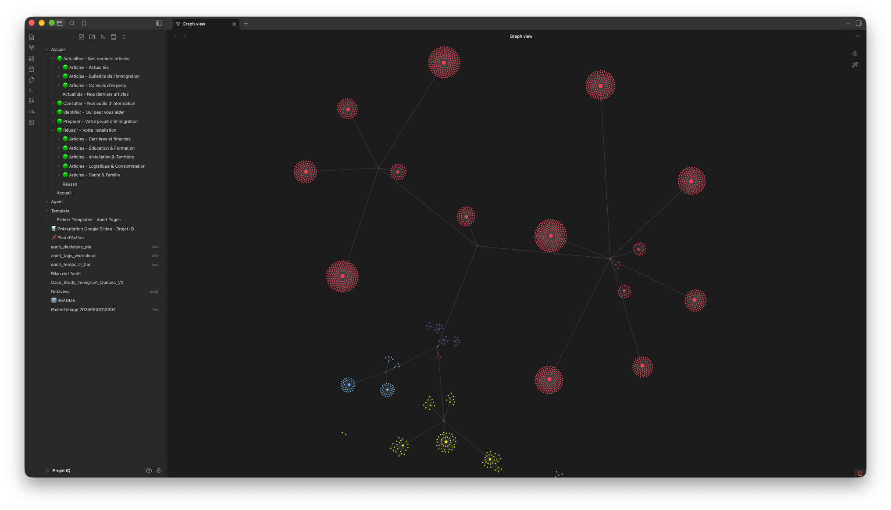Open the 'Bilan de l'Audit' note
Viewport: 891px width, 510px height.
(x=66, y=274)
